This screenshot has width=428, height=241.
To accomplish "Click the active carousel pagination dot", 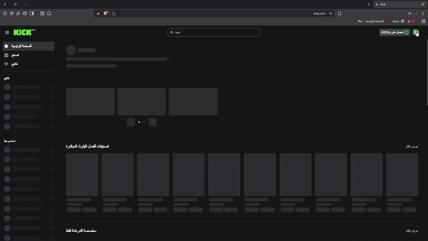I will (x=139, y=122).
